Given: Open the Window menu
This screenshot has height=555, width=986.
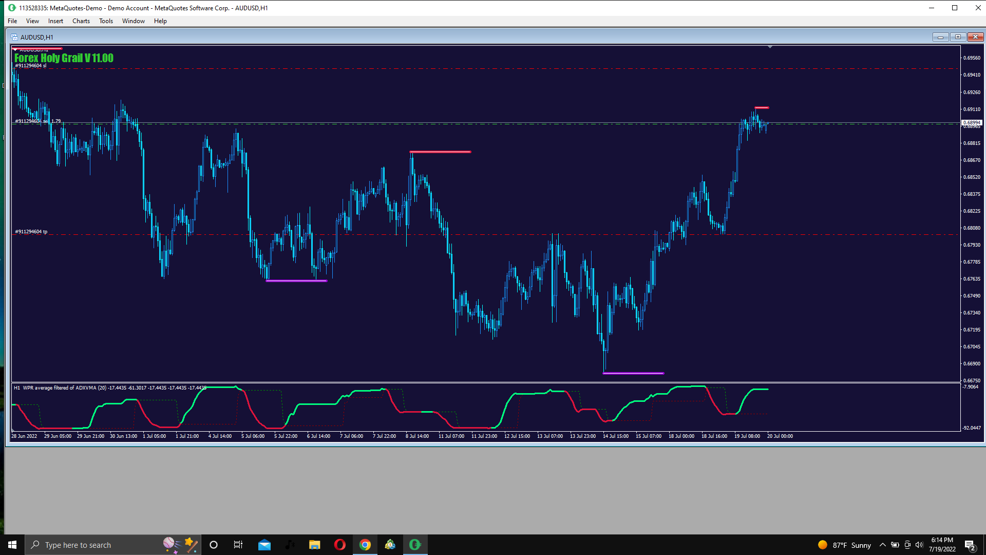Looking at the screenshot, I should click(133, 21).
